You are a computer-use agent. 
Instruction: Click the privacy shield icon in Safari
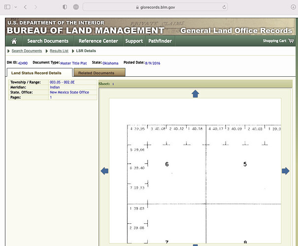[x=65, y=7]
